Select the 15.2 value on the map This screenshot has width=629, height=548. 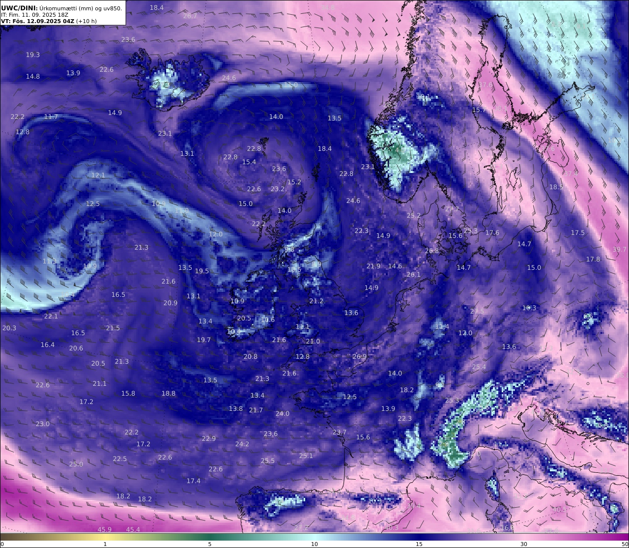[294, 182]
